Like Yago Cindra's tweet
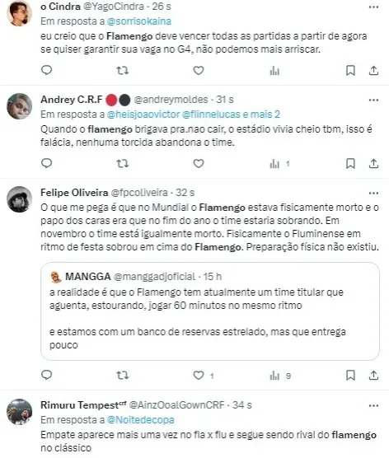Screen dimensions: 389x458 point(199,70)
